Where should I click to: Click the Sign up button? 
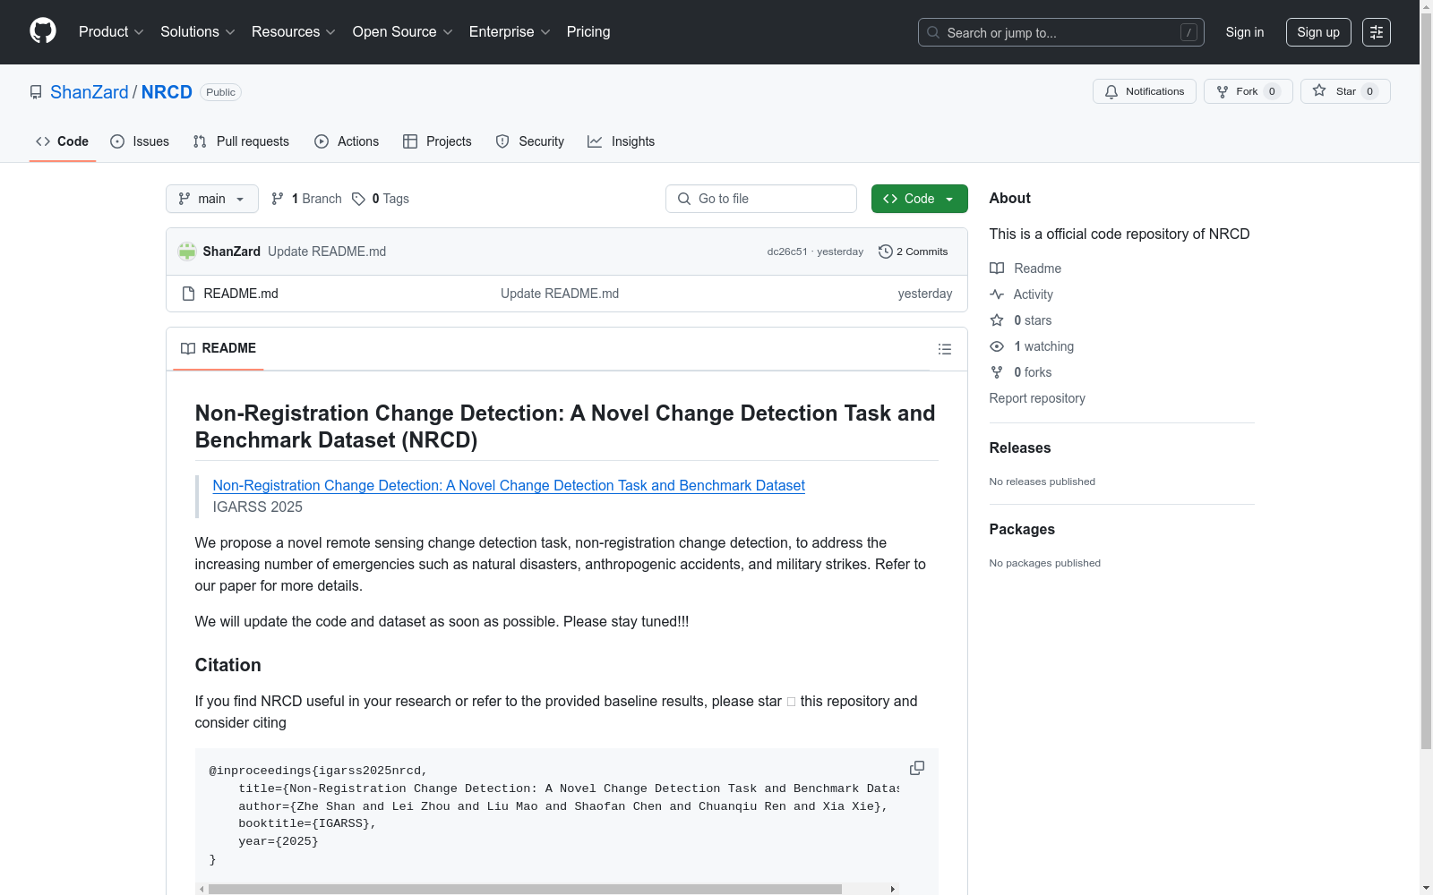pos(1318,32)
